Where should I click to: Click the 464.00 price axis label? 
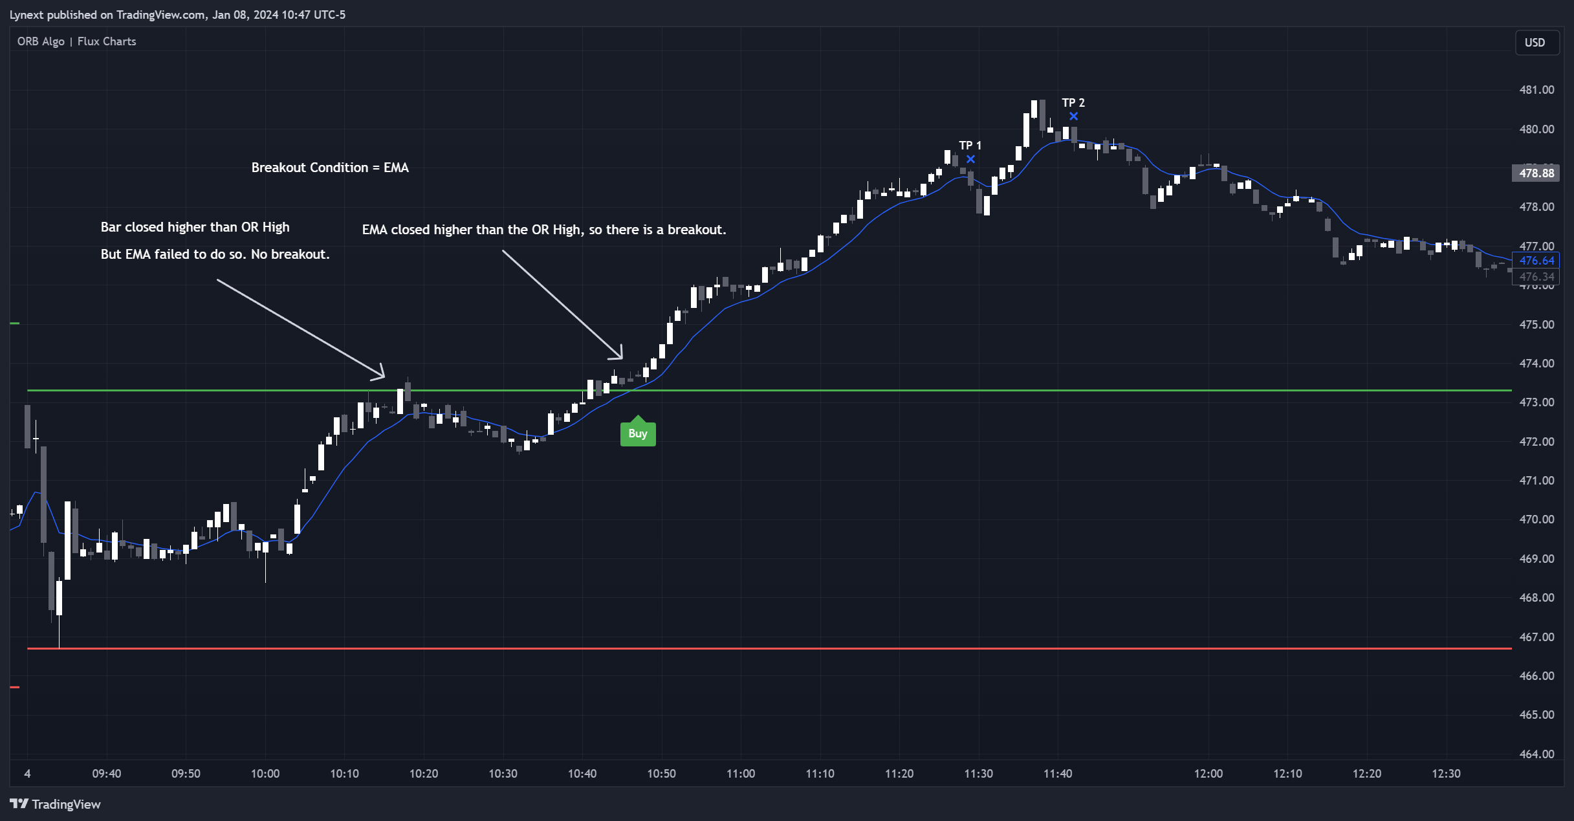[1536, 754]
